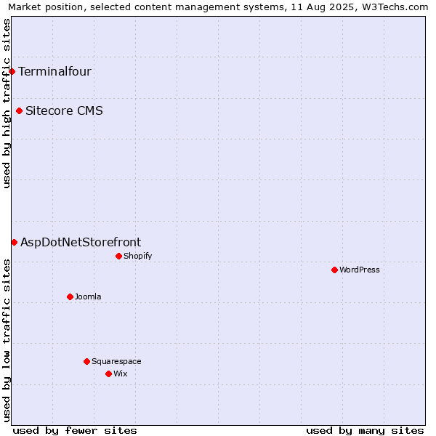Viewport: 436px width, 436px height.
Task: Click the Squarespace red data point
Action: pyautogui.click(x=86, y=361)
